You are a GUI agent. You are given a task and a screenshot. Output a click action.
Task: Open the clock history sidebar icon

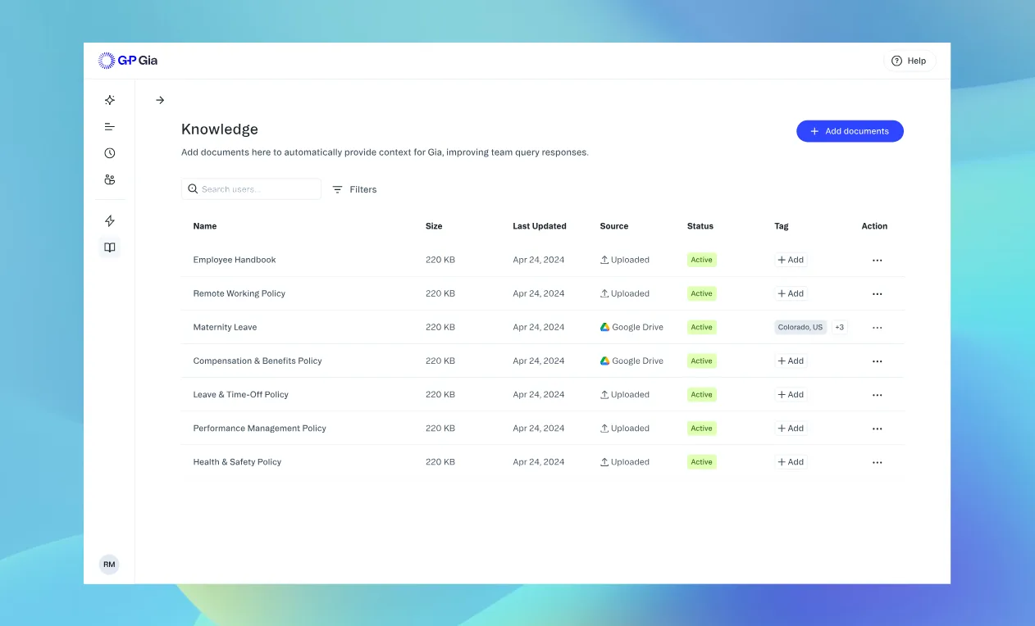(110, 153)
